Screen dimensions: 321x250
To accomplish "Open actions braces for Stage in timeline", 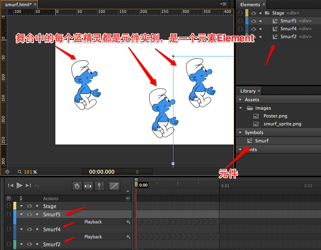I will tap(9, 206).
